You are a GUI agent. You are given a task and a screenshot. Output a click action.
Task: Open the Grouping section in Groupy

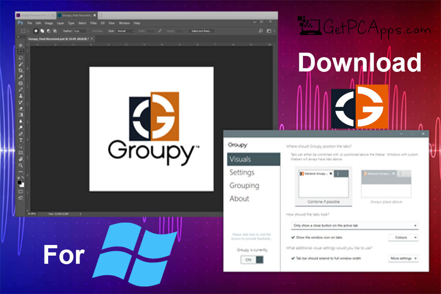click(x=244, y=185)
